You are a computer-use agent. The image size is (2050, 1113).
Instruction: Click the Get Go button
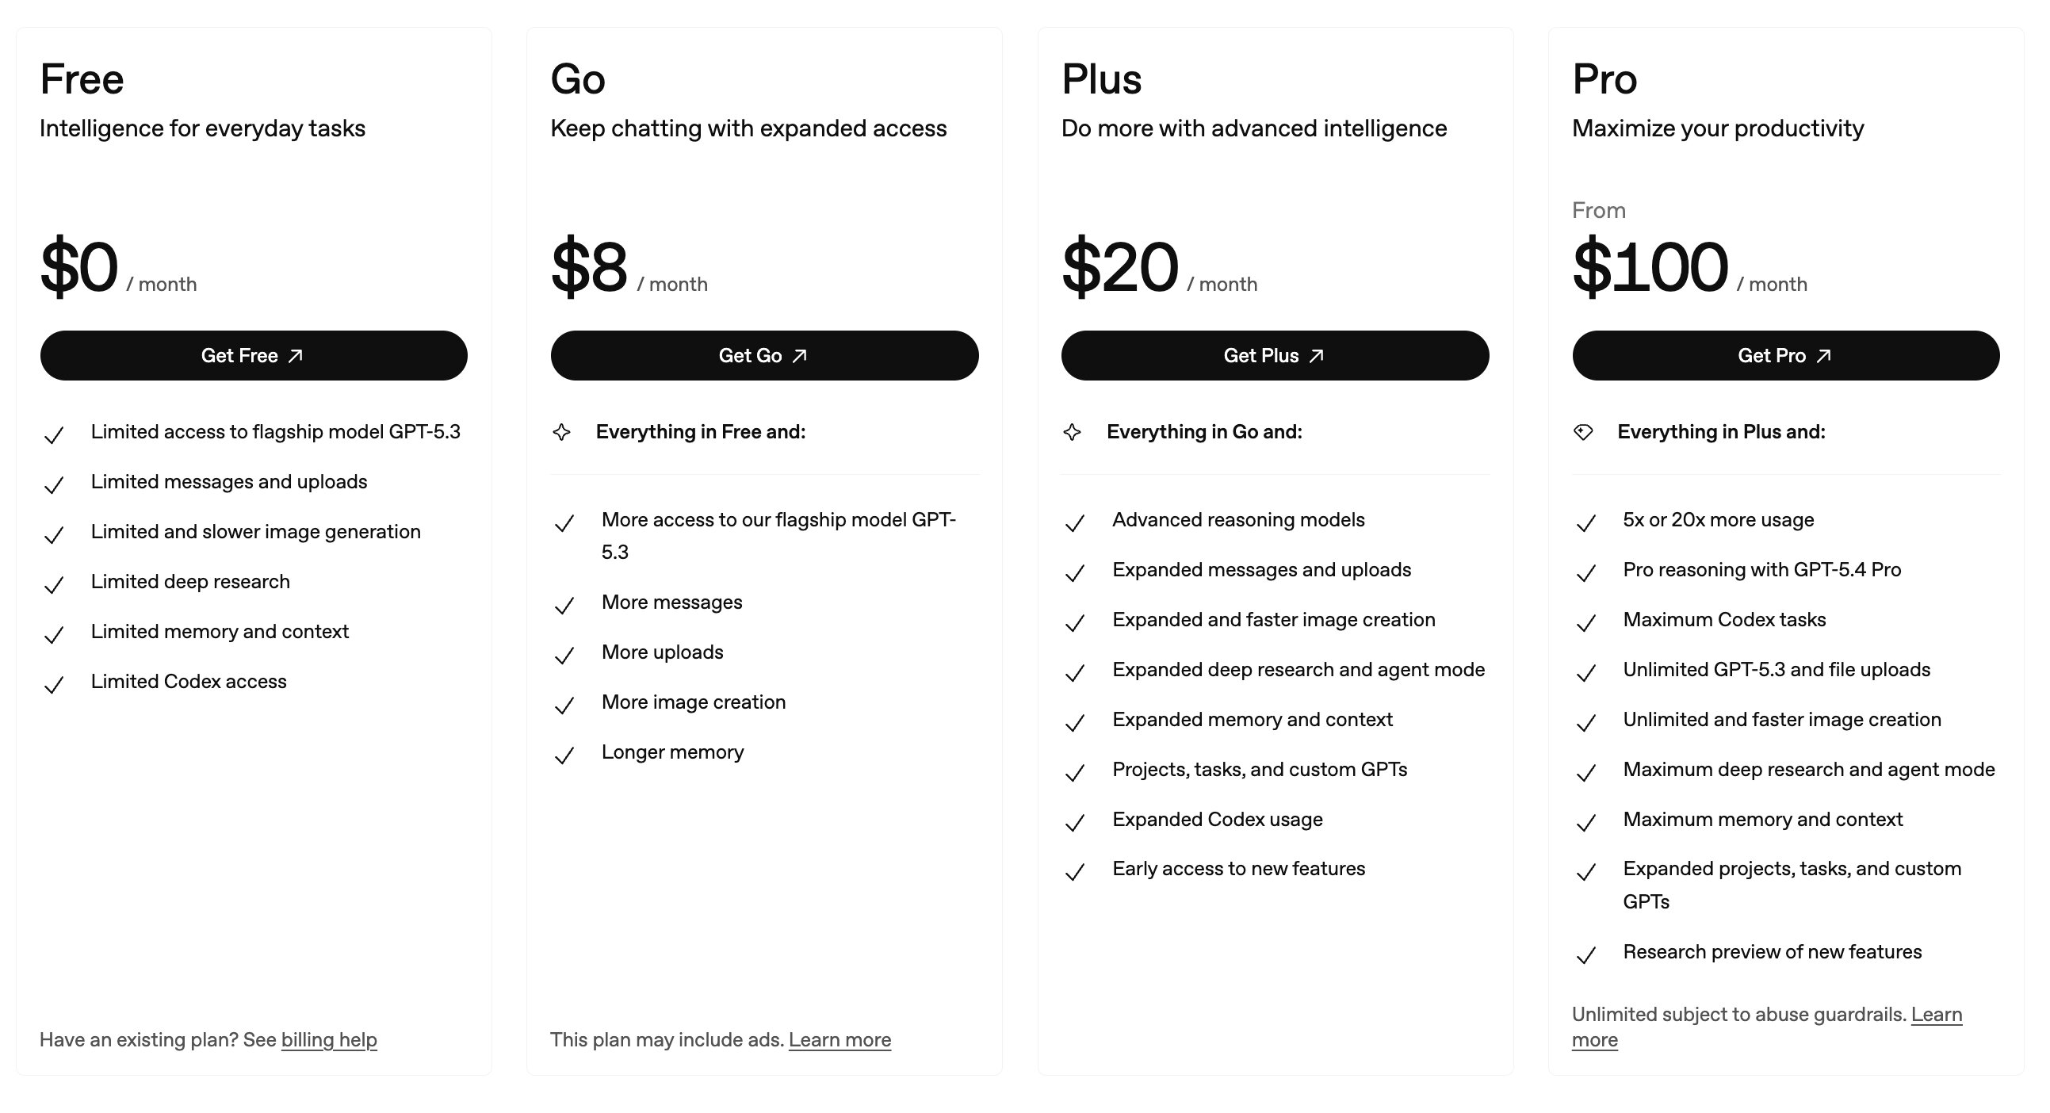(x=764, y=356)
